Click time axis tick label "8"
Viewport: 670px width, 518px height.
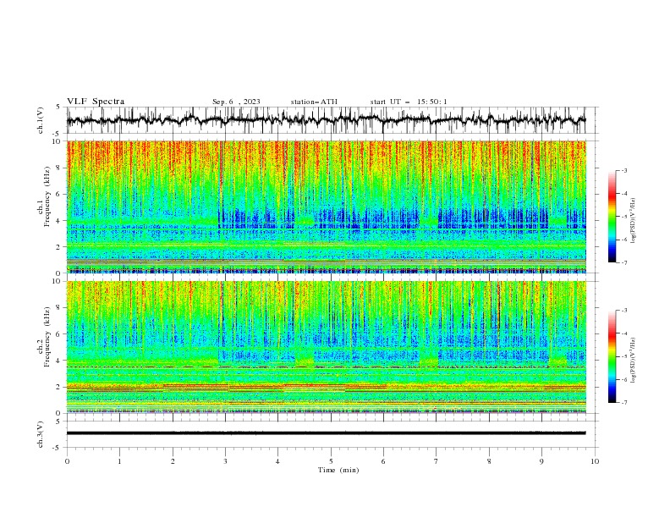click(x=489, y=461)
